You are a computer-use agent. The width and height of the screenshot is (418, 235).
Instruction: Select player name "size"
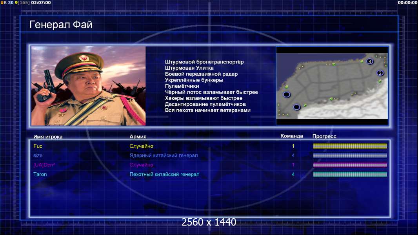click(x=38, y=155)
